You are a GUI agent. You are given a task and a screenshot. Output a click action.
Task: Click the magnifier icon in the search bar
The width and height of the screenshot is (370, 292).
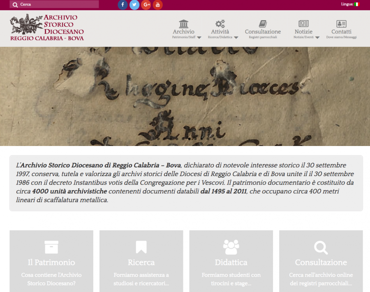coord(15,5)
